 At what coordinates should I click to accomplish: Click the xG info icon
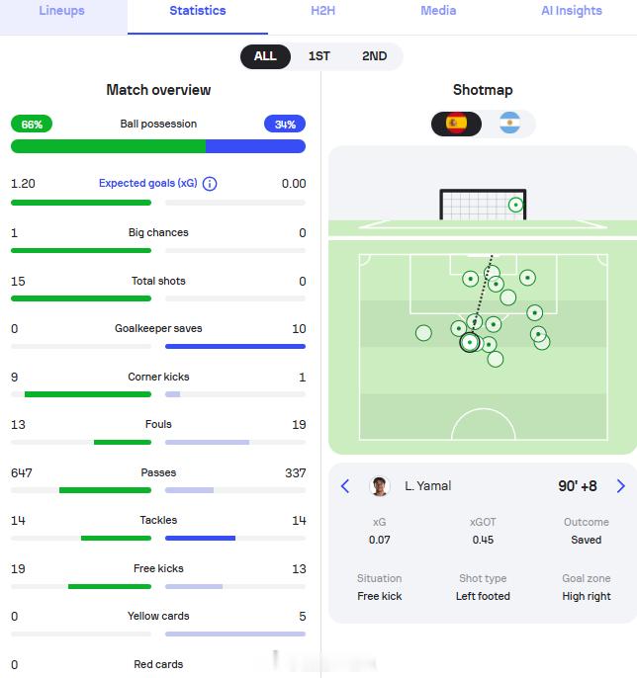point(210,184)
